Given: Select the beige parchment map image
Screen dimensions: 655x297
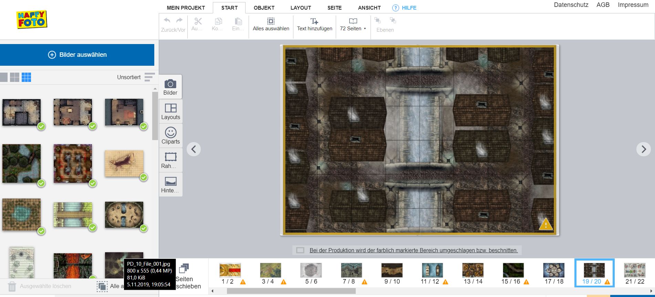Looking at the screenshot, I should (124, 163).
